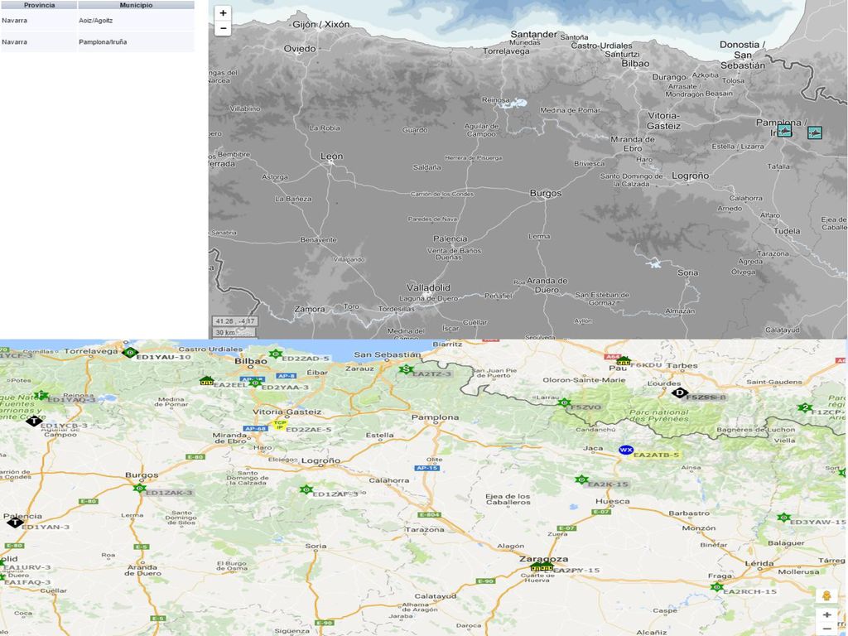
Task: Open the EA2EEL house station icon
Action: [x=206, y=381]
